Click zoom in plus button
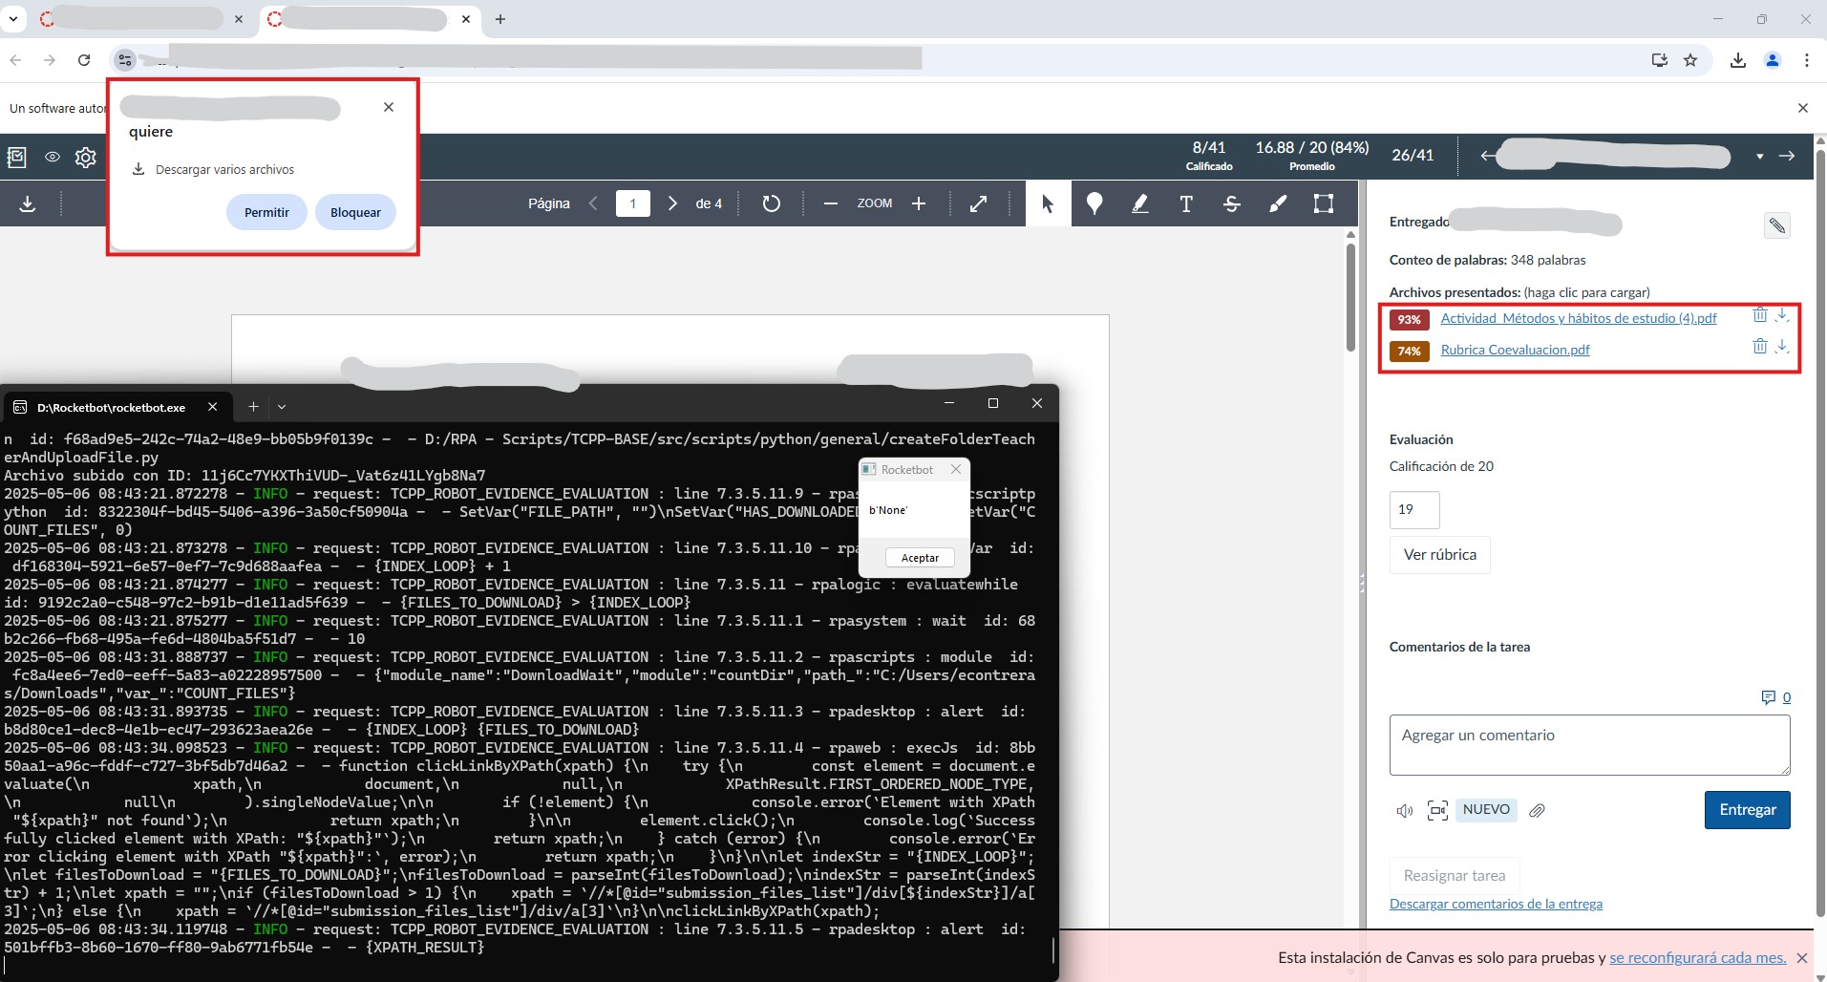The width and height of the screenshot is (1827, 982). coord(919,203)
